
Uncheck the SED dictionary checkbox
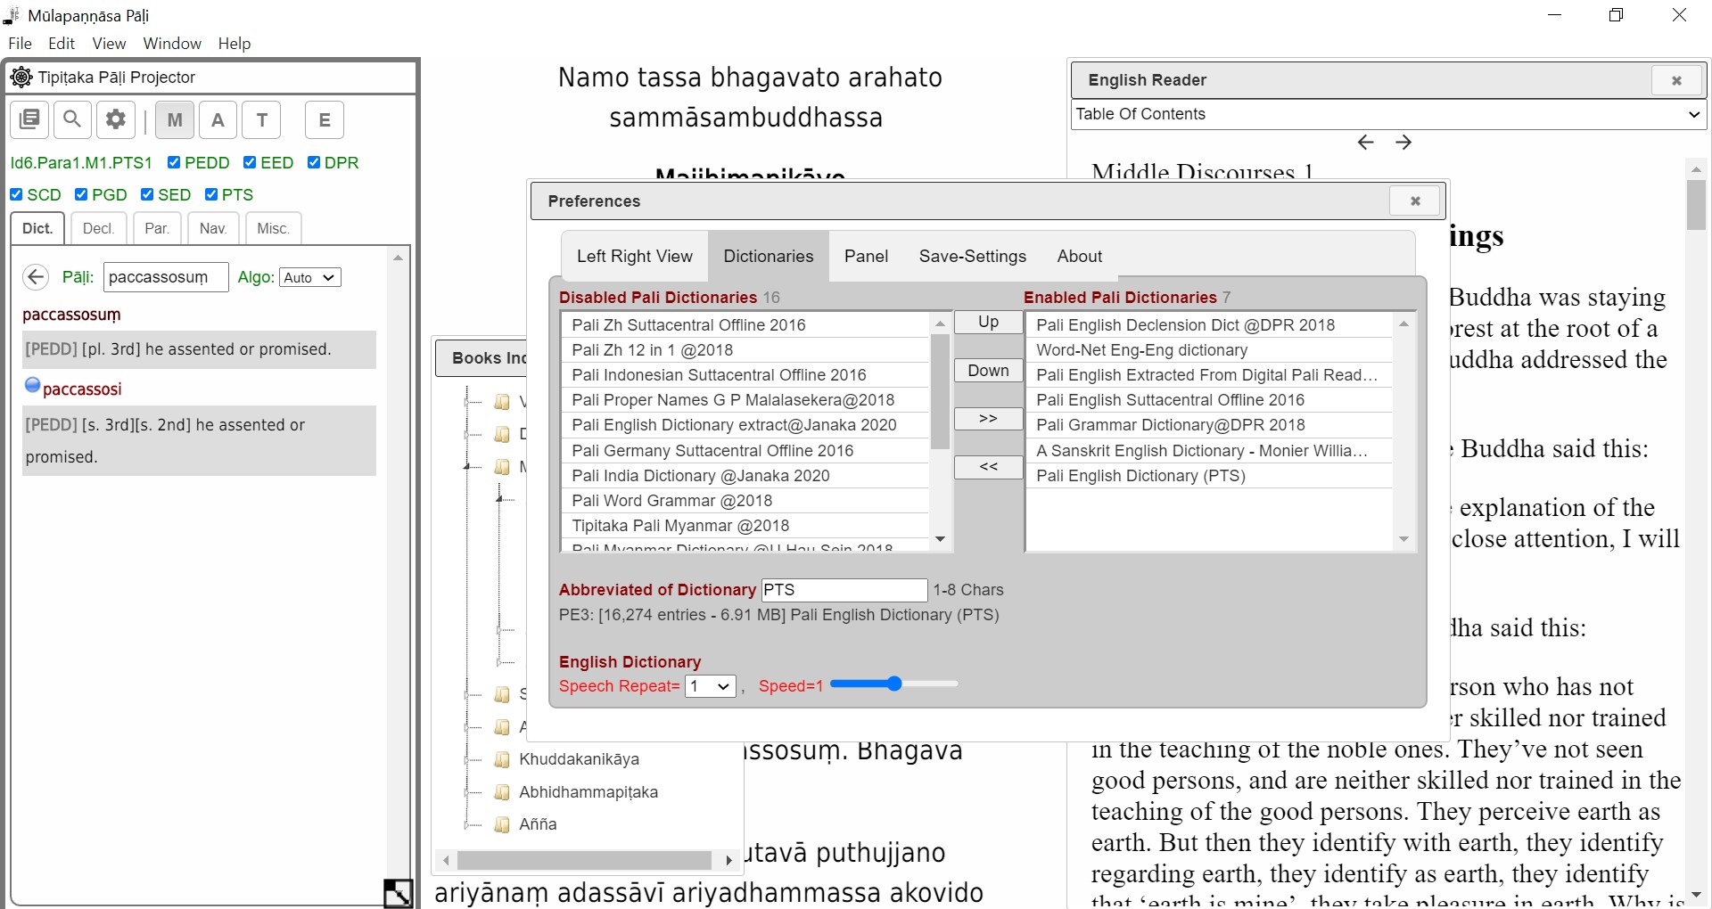coord(147,194)
